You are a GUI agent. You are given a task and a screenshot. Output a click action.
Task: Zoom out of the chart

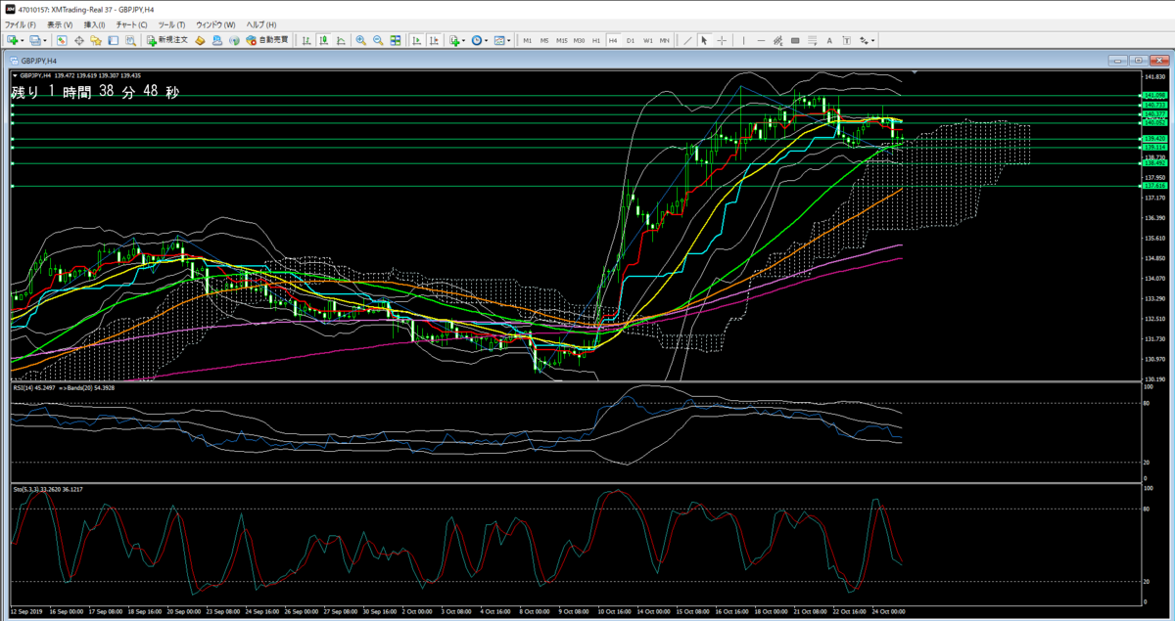(x=378, y=40)
